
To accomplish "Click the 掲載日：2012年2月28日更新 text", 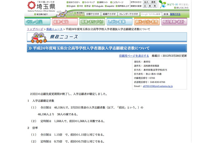I will [169, 56].
